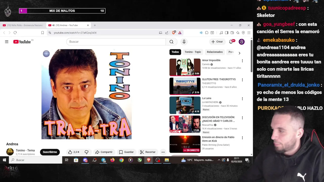Open File Explorer from the taskbar

(x=167, y=160)
